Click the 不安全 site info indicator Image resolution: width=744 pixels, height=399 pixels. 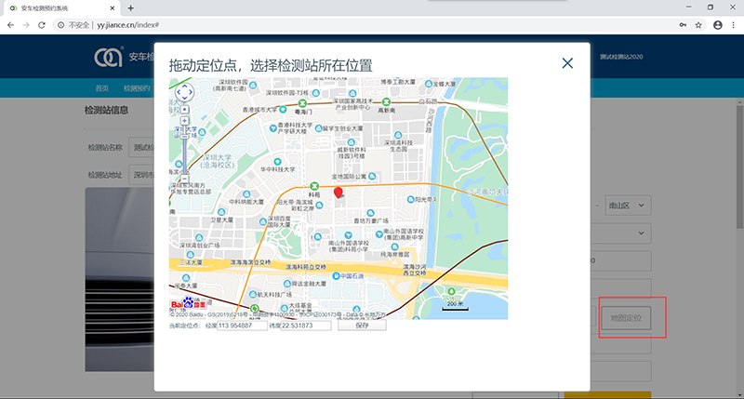74,25
